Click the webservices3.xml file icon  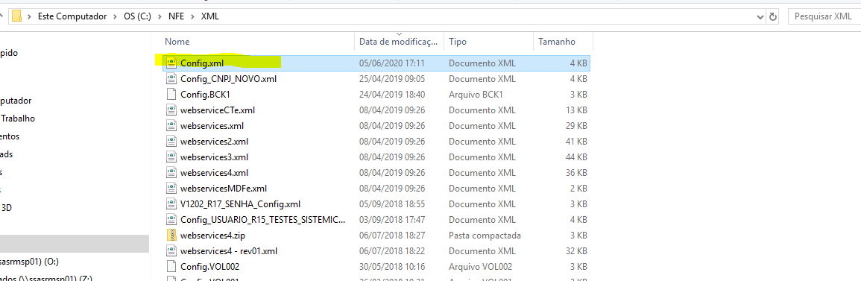(171, 157)
